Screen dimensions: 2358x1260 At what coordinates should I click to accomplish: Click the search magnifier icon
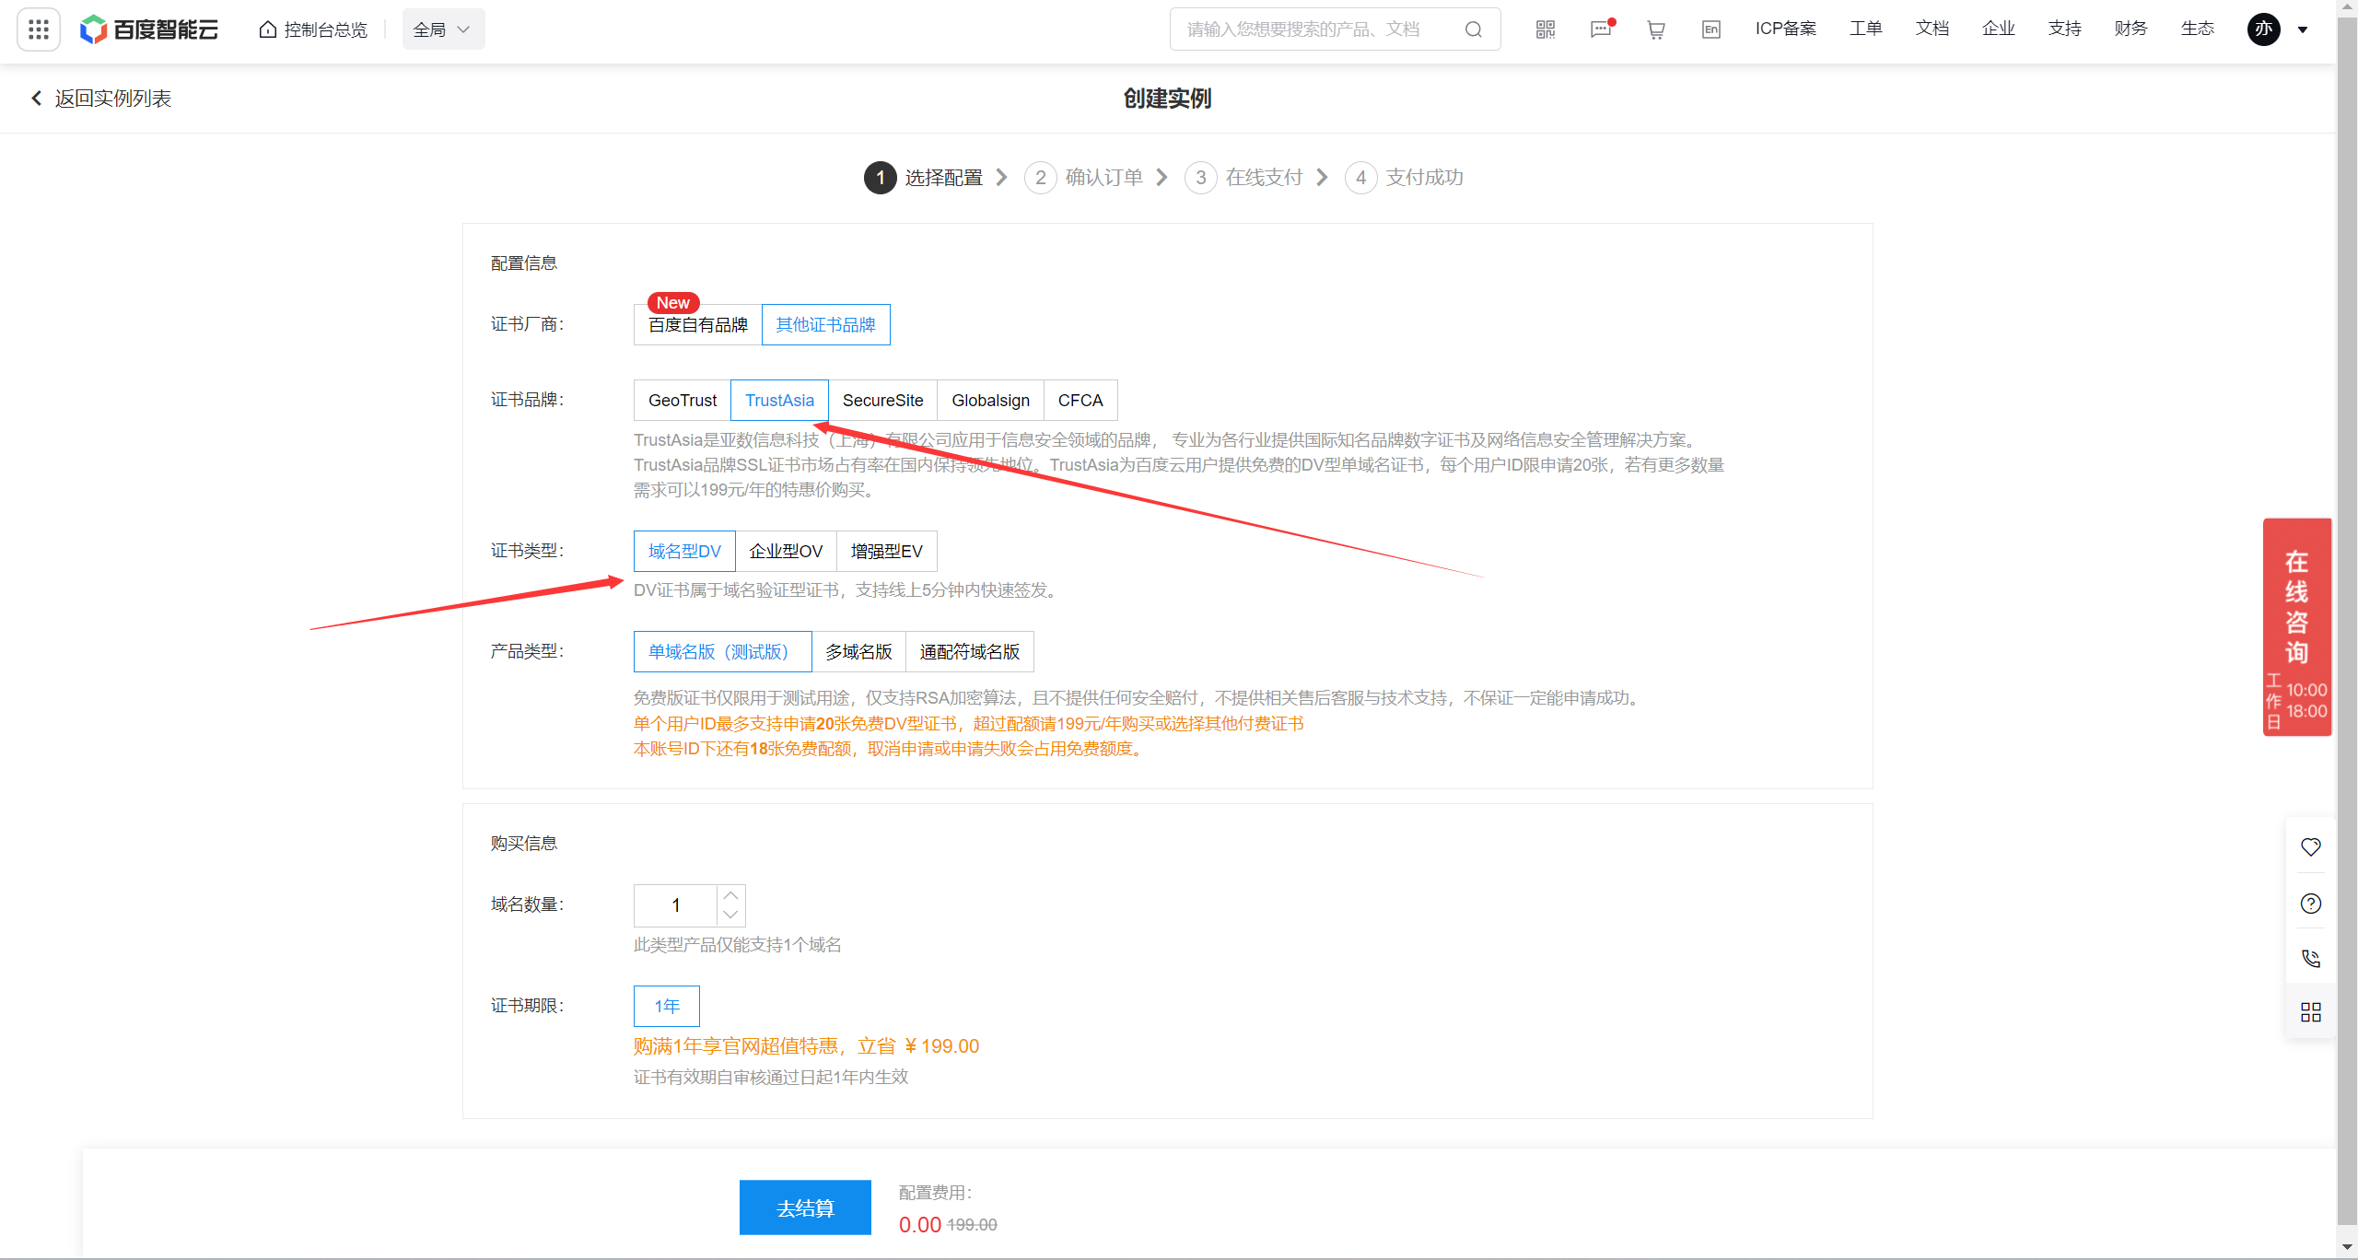pyautogui.click(x=1473, y=29)
